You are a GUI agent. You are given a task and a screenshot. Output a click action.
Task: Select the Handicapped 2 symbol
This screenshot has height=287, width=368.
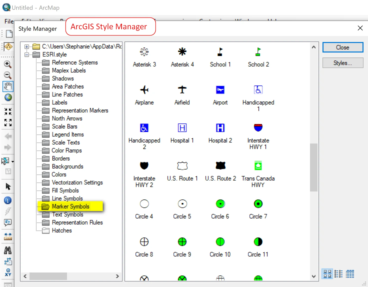tap(144, 128)
